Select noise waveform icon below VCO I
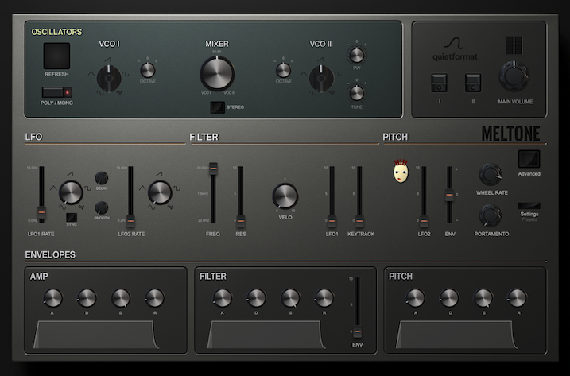 [119, 93]
